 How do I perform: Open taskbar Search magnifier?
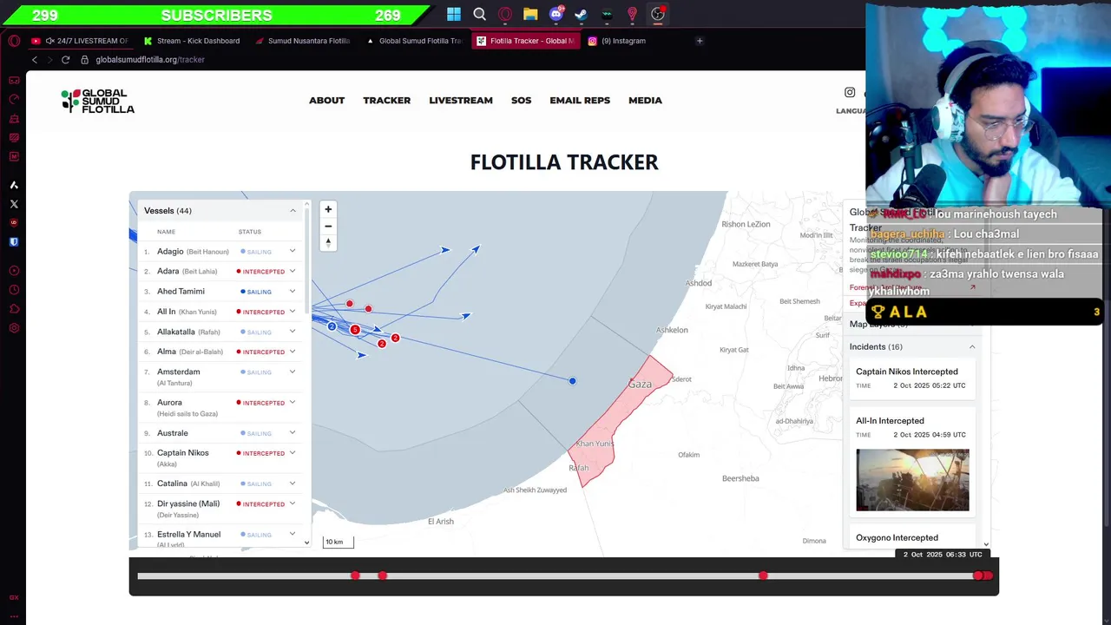tap(479, 14)
